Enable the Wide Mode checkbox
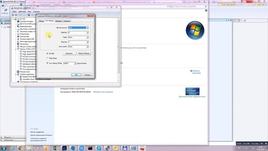Image resolution: width=268 pixels, height=151 pixels. click(47, 58)
